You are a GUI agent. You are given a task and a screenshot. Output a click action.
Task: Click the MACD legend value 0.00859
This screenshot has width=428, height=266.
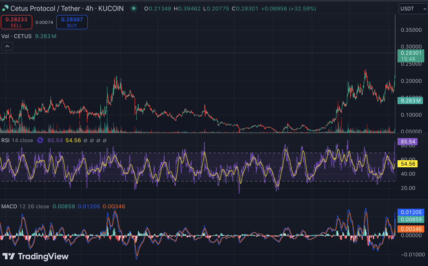[x=64, y=207]
